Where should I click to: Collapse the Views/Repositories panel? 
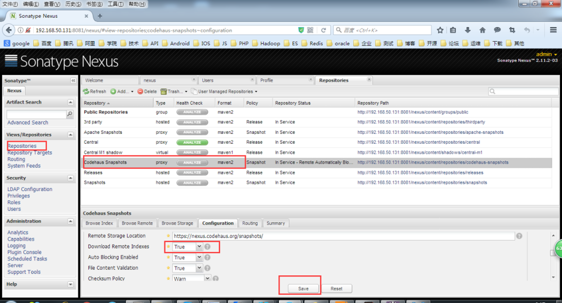pos(71,135)
